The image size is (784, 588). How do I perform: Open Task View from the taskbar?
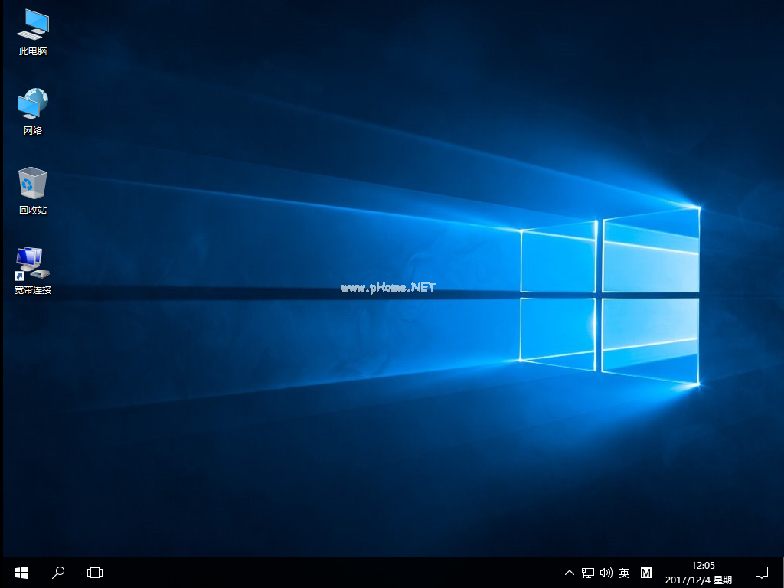(x=94, y=572)
